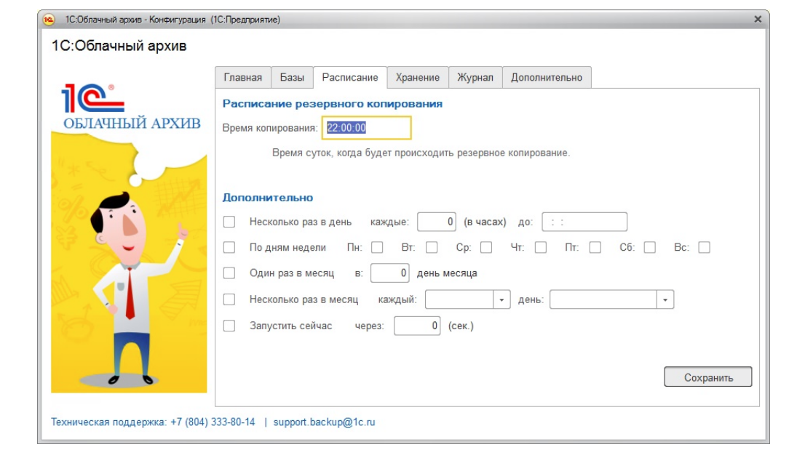Tick the Пн weekday checkbox
Viewport: 805px width, 455px height.
[377, 247]
